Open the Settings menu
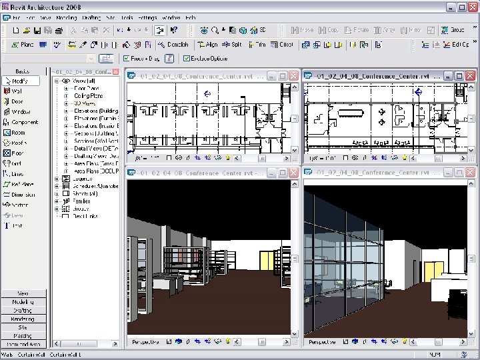Viewport: 480px width, 360px height. [x=147, y=17]
